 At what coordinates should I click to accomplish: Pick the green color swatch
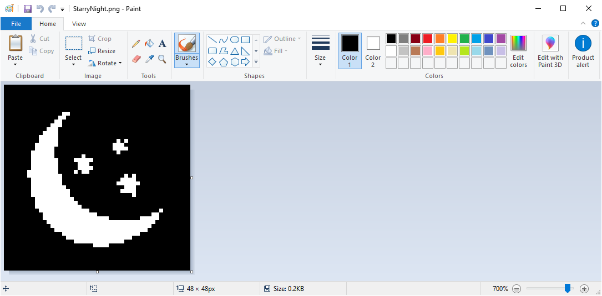[x=464, y=39]
